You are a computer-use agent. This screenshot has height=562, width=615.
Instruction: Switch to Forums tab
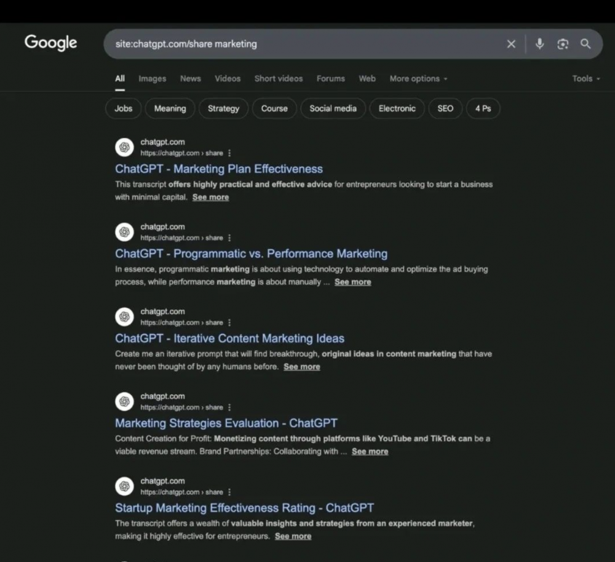click(331, 79)
